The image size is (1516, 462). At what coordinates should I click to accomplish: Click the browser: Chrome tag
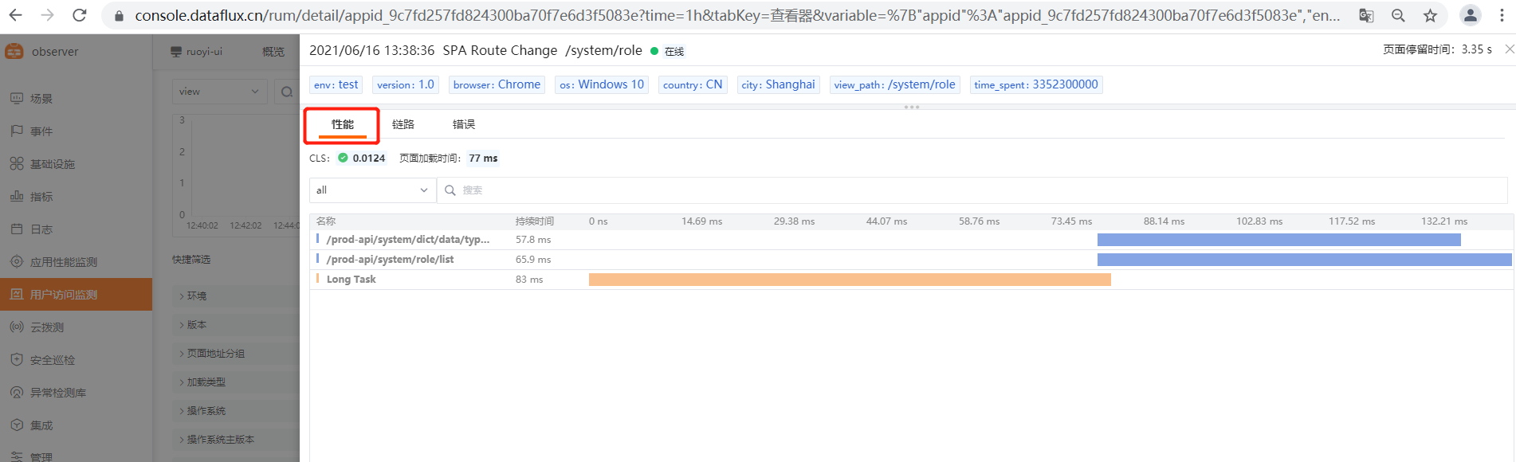pos(497,84)
